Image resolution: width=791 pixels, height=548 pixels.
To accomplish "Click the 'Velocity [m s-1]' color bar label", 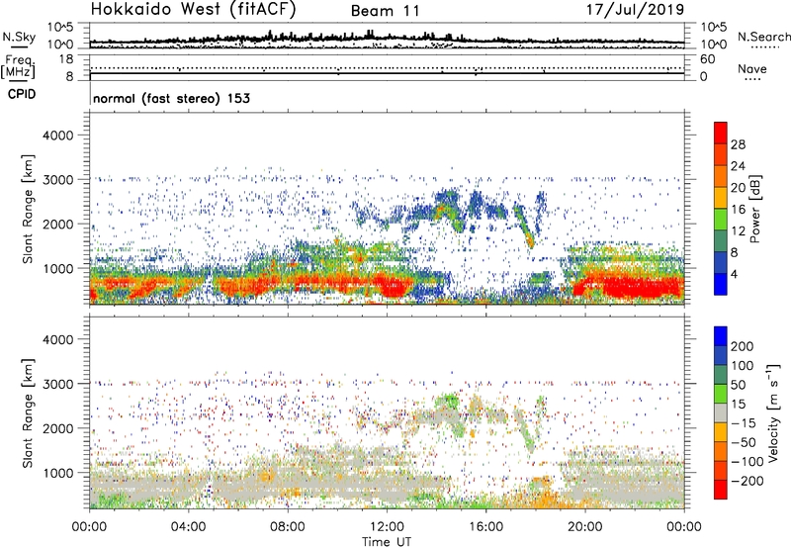I will pos(773,412).
